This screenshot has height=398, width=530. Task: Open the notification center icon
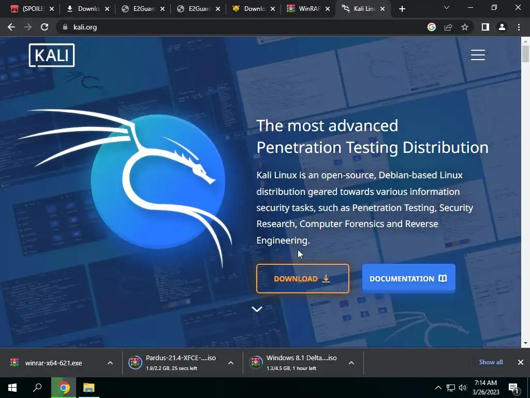click(514, 388)
